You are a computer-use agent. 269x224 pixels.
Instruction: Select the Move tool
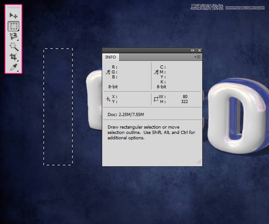pos(13,16)
